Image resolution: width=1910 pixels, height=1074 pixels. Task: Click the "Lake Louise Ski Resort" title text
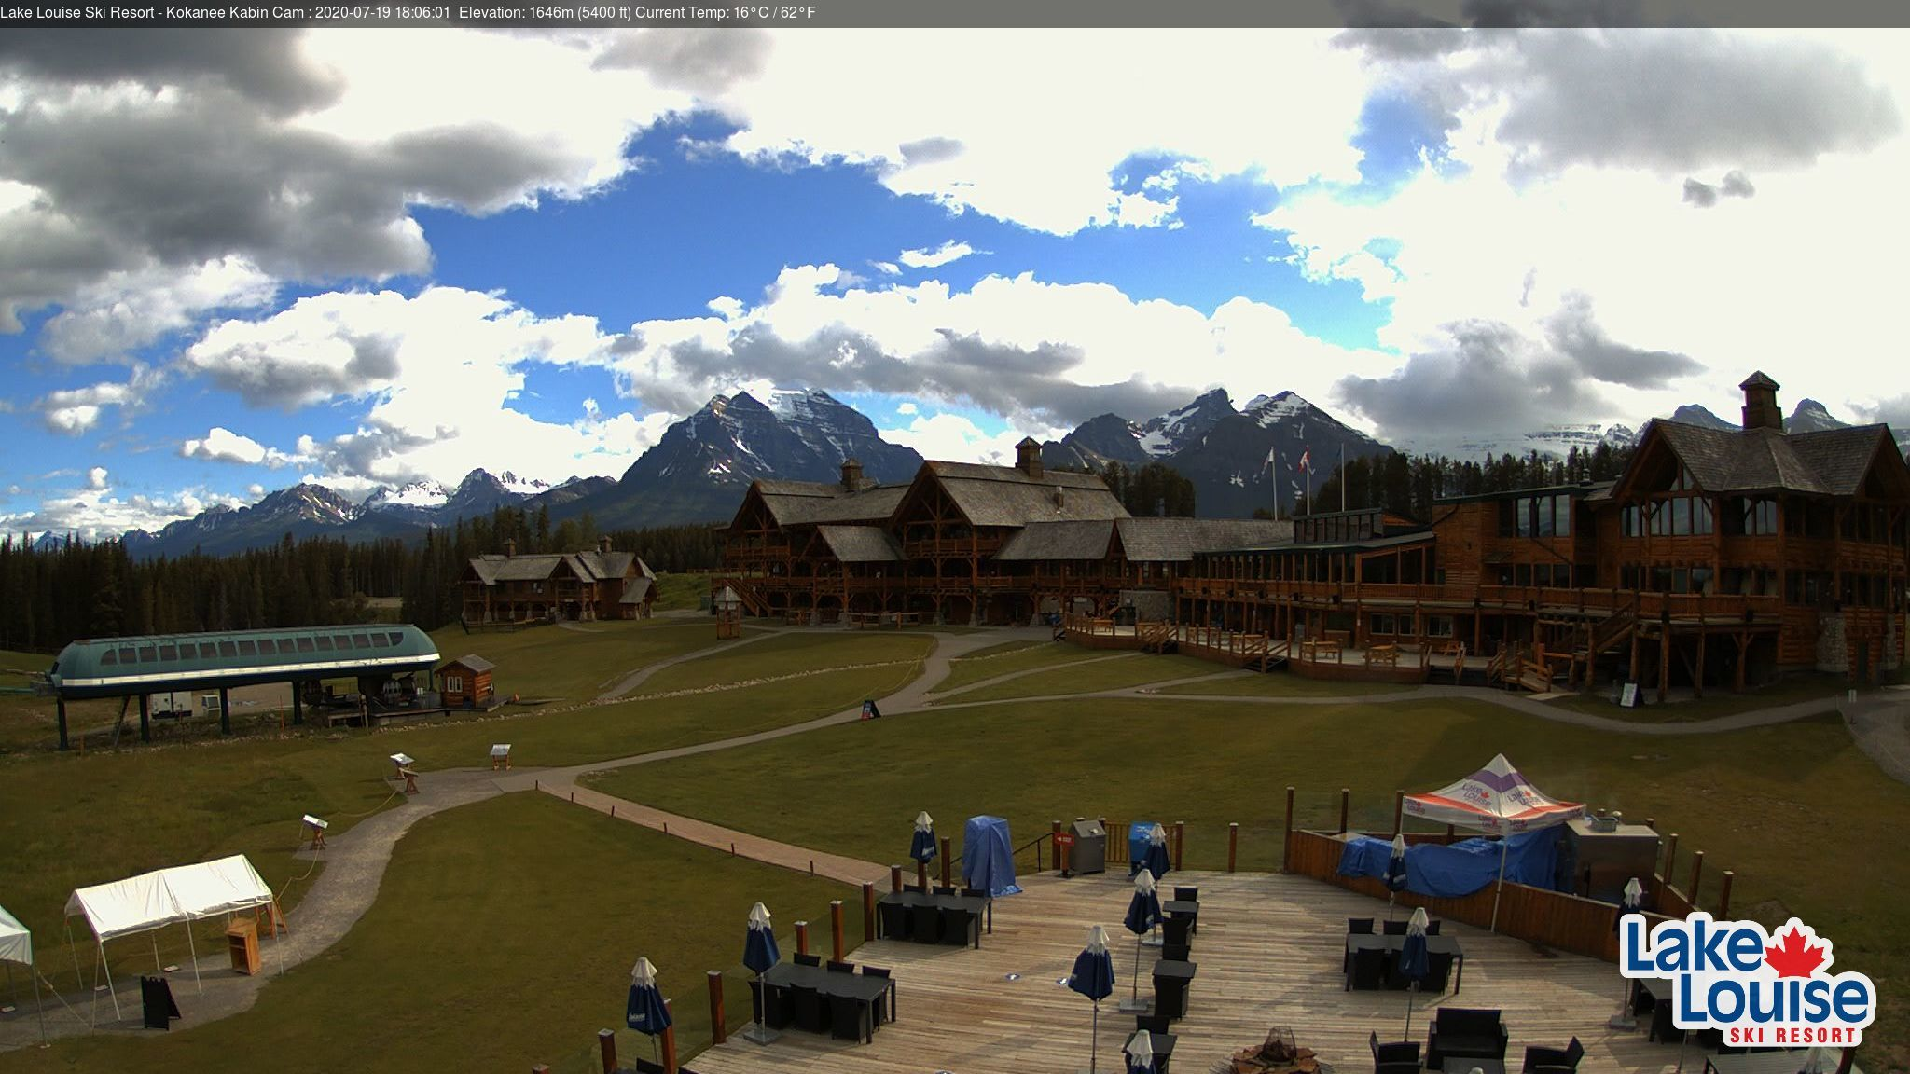[78, 13]
